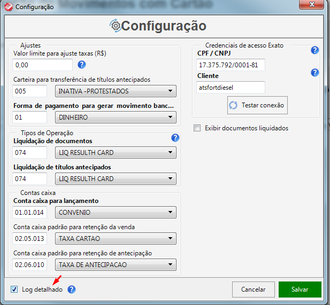Image resolution: width=330 pixels, height=305 pixels.
Task: Close the Configuração window
Action: (311, 4)
